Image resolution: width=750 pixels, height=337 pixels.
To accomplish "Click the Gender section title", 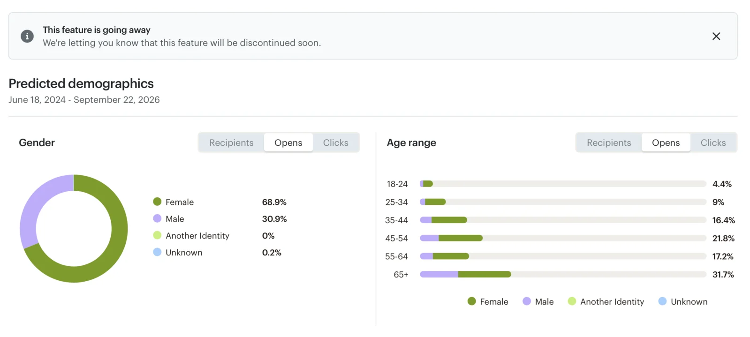I will tap(37, 142).
